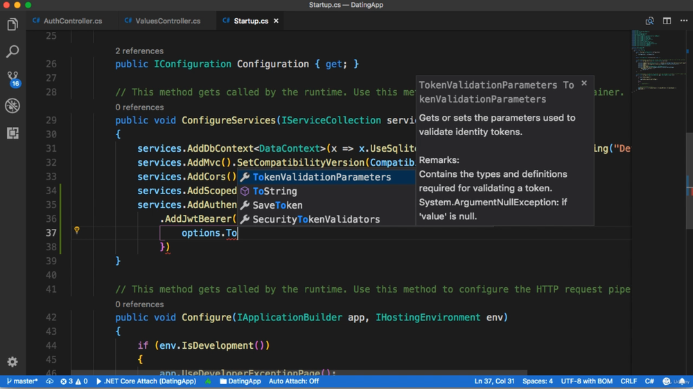Viewport: 693px width, 389px height.
Task: Select TokenValidationParameters from the suggestion list
Action: (x=322, y=178)
